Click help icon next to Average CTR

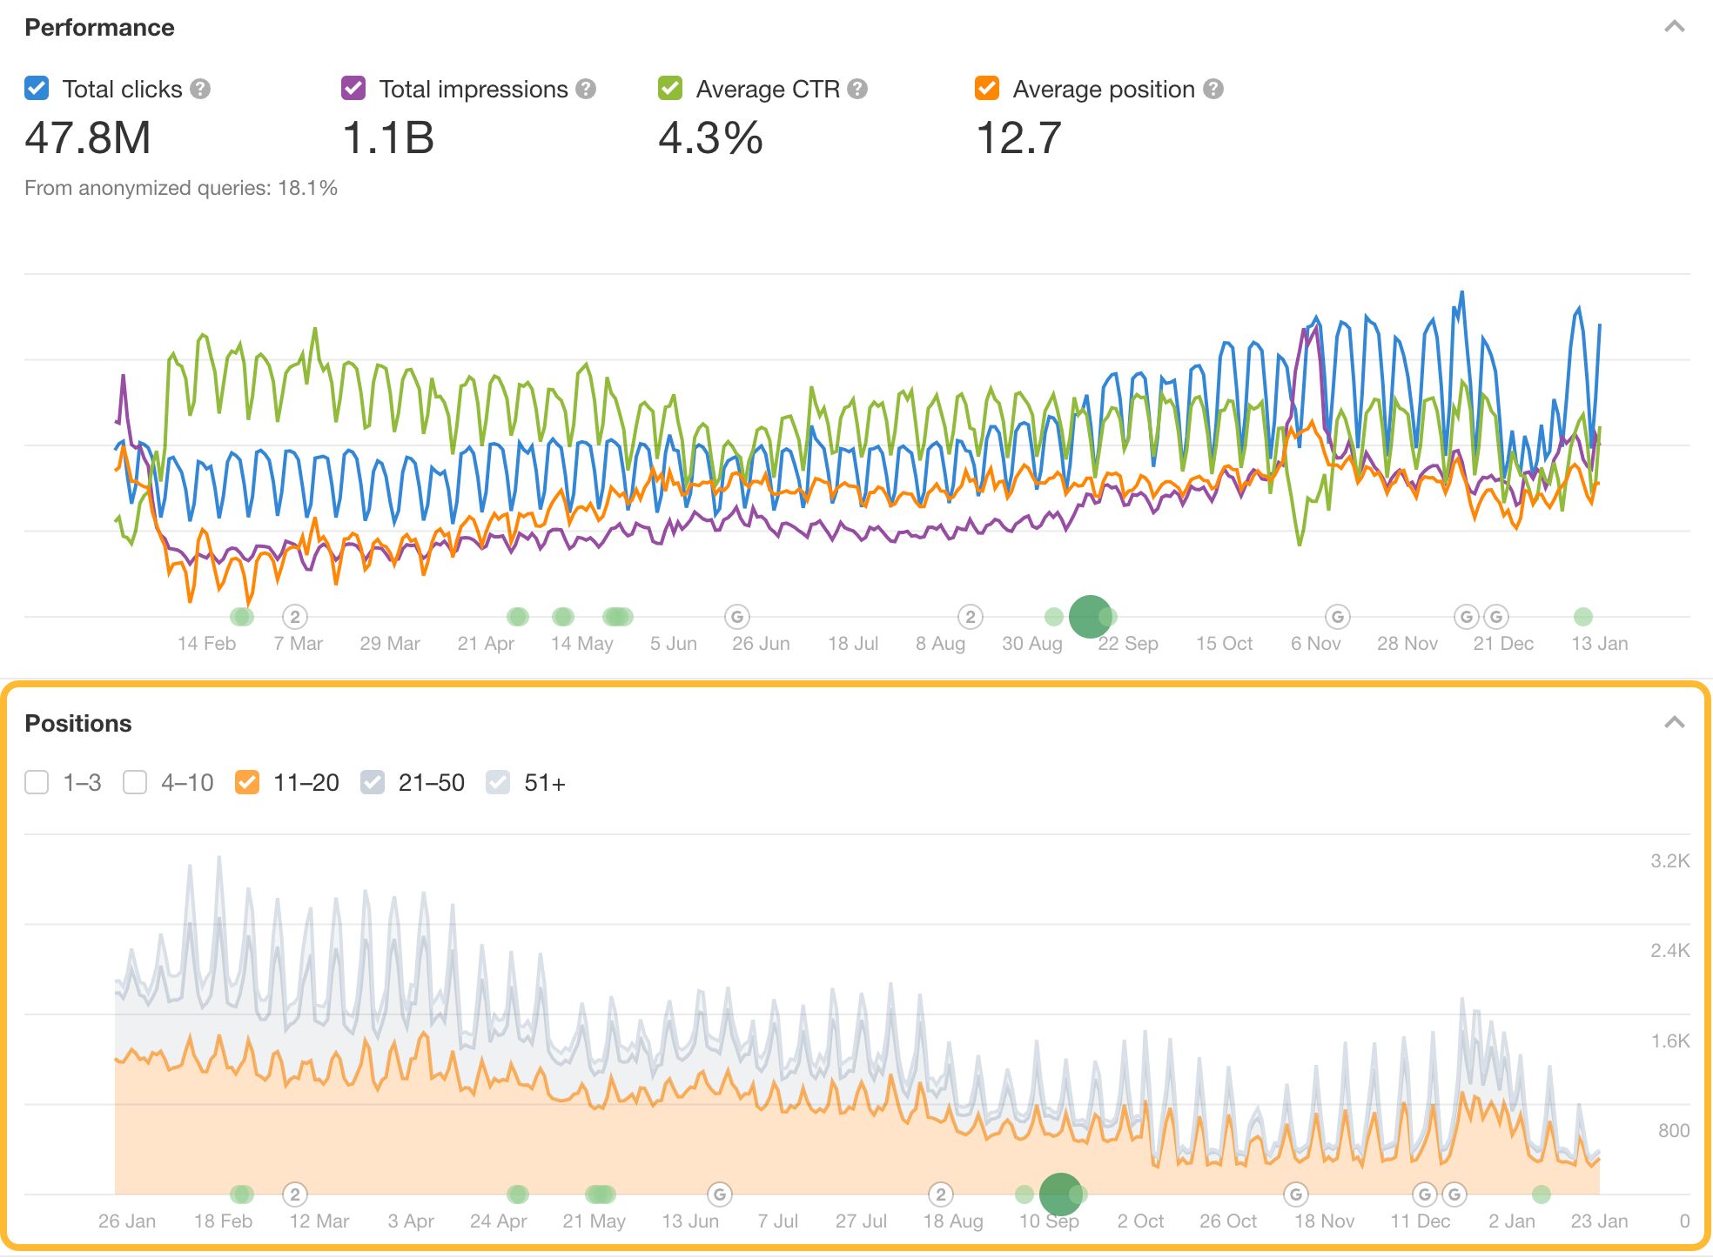(x=857, y=89)
